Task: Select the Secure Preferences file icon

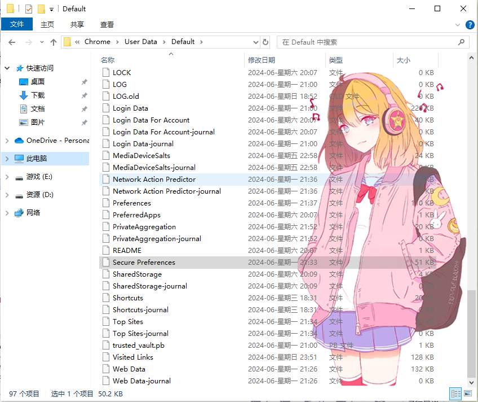Action: click(106, 262)
